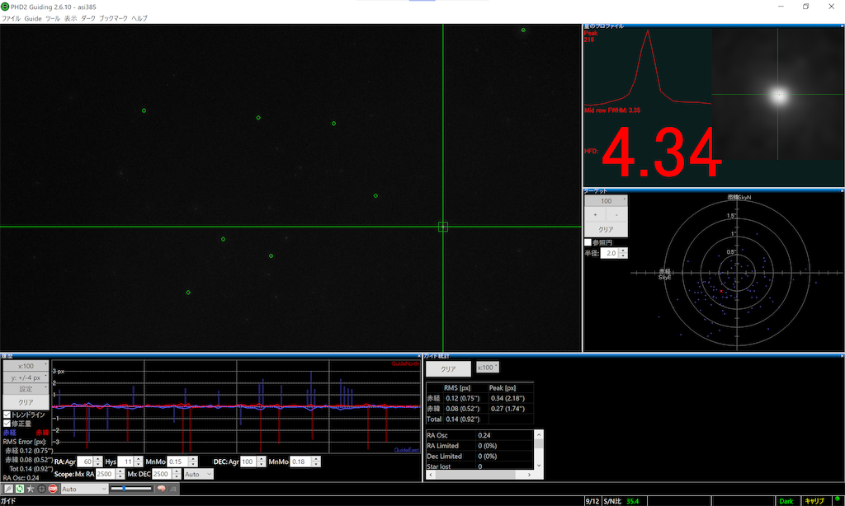Open the Auto Dec guide mode dropdown
Image resolution: width=845 pixels, height=506 pixels.
click(x=198, y=474)
